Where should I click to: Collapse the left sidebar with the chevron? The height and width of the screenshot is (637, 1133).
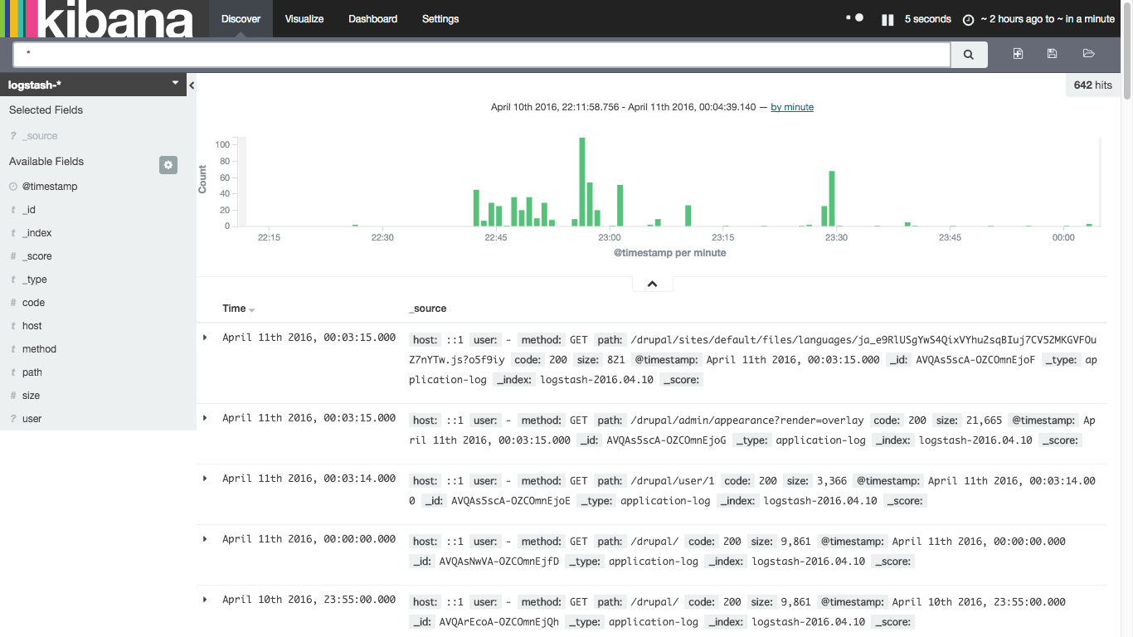191,85
